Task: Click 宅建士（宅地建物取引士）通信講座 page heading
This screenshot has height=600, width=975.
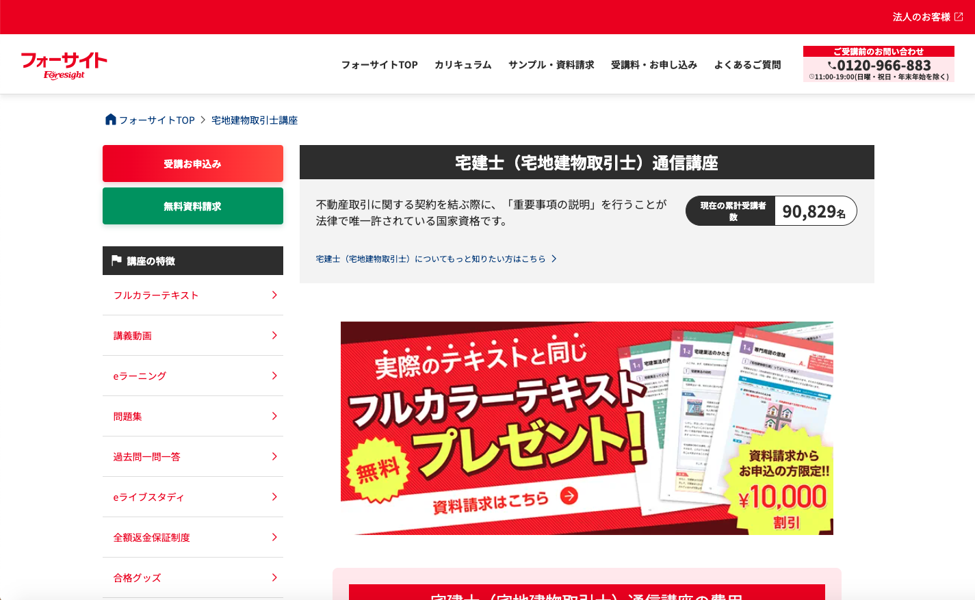Action: (587, 163)
